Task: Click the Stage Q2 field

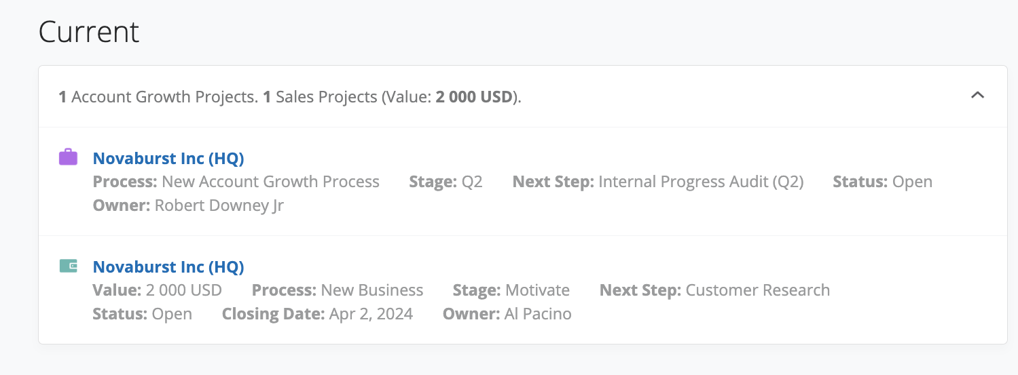Action: [446, 182]
